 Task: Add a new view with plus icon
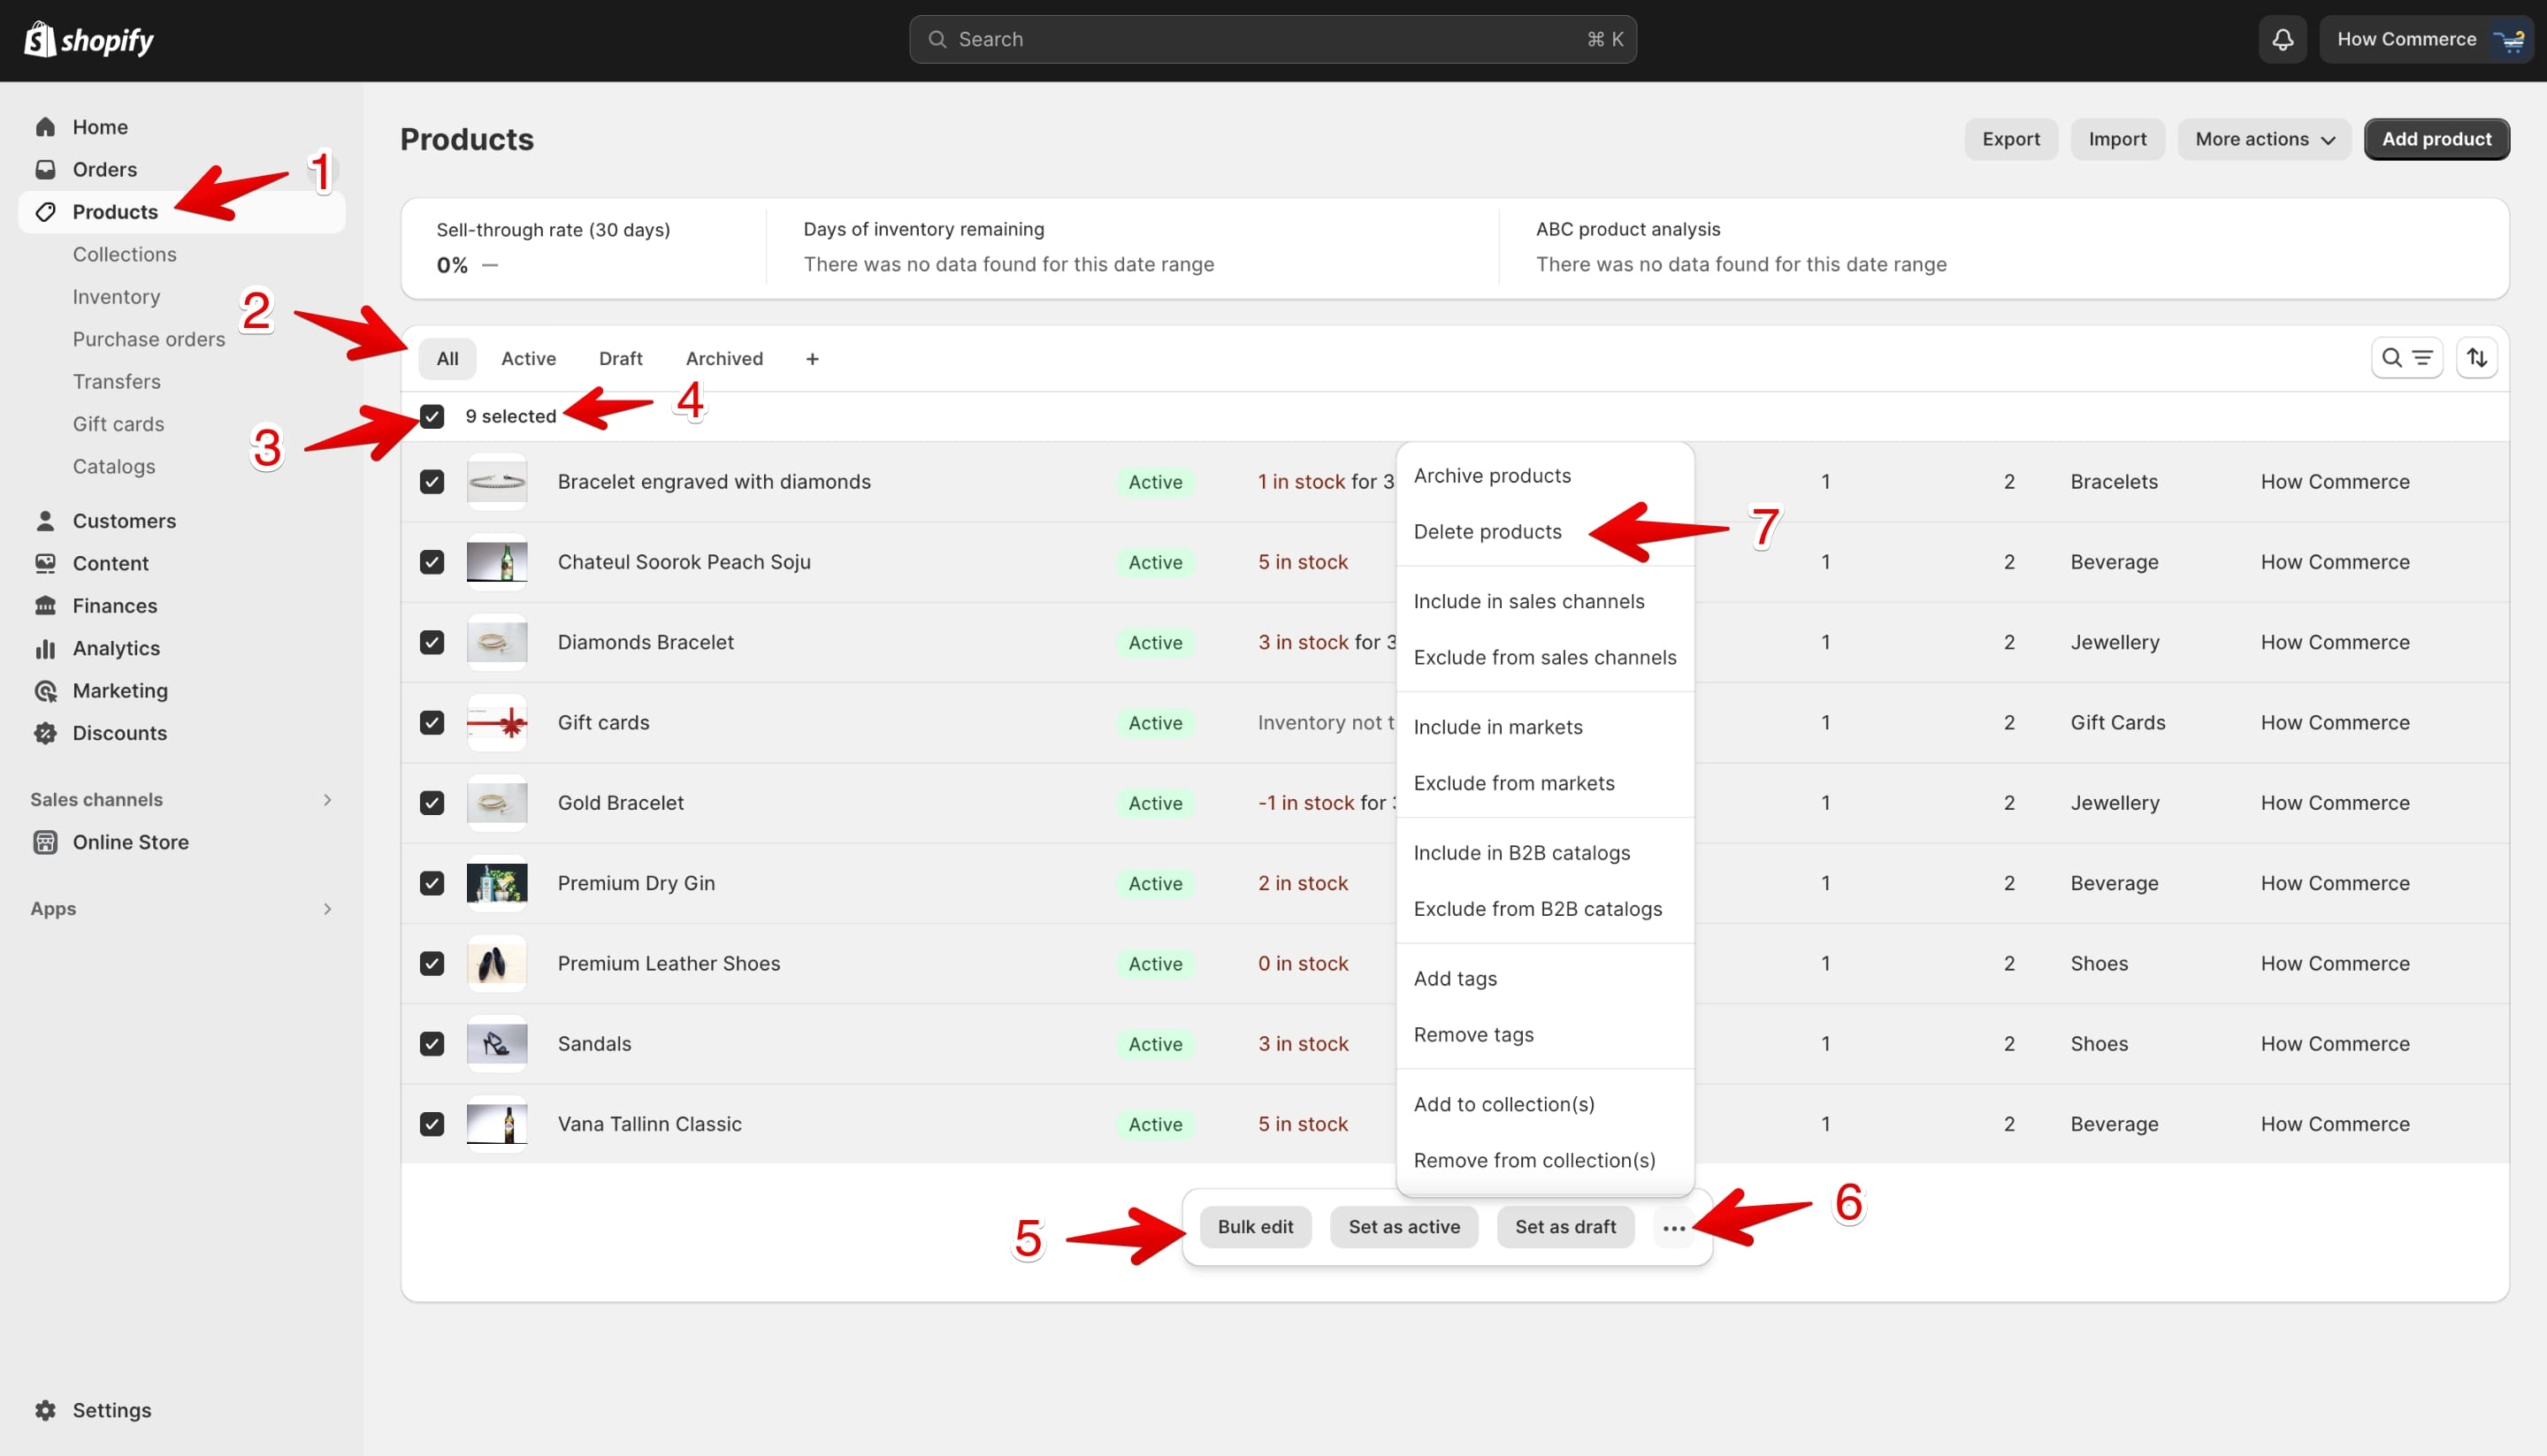(x=811, y=359)
